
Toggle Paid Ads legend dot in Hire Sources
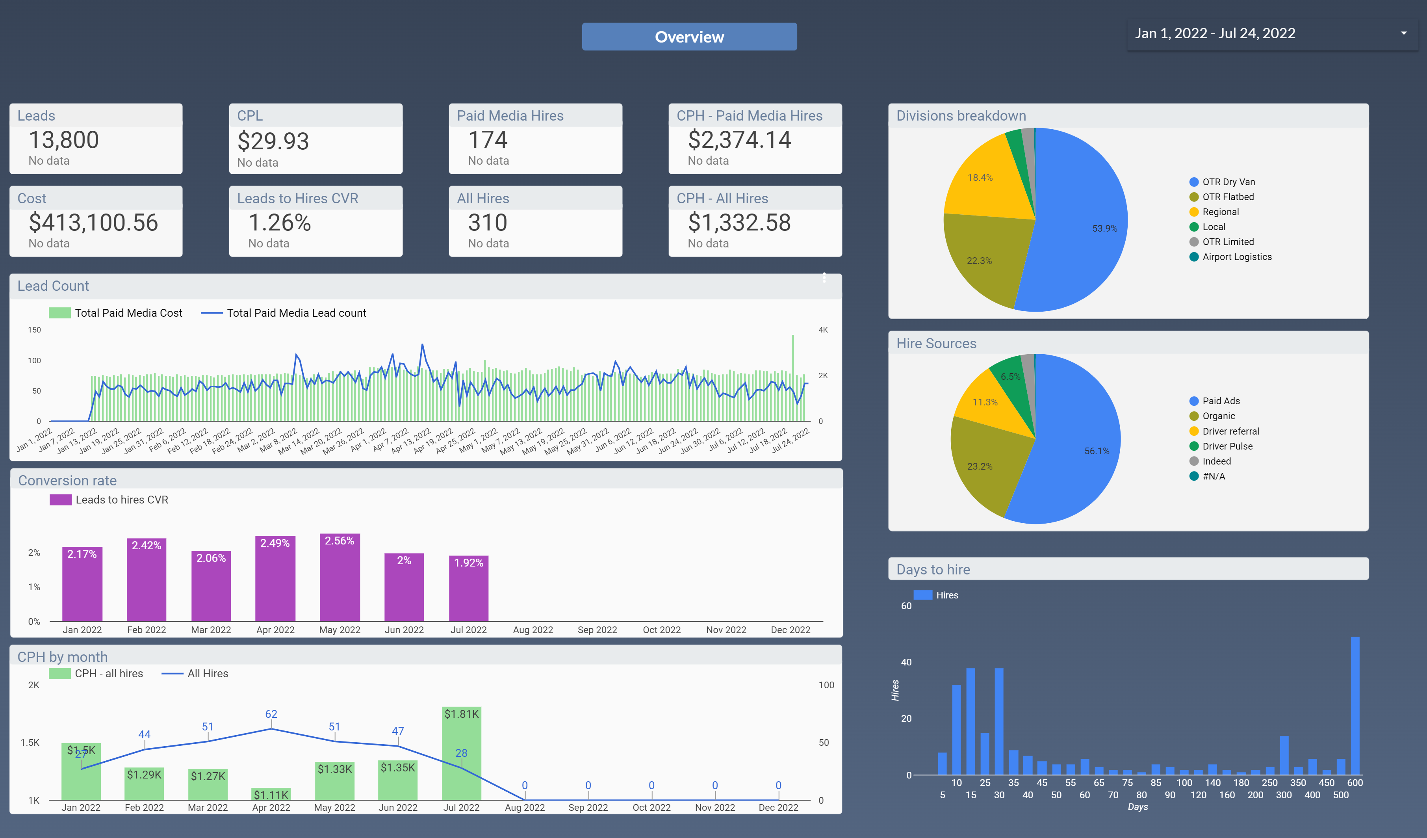click(1194, 401)
